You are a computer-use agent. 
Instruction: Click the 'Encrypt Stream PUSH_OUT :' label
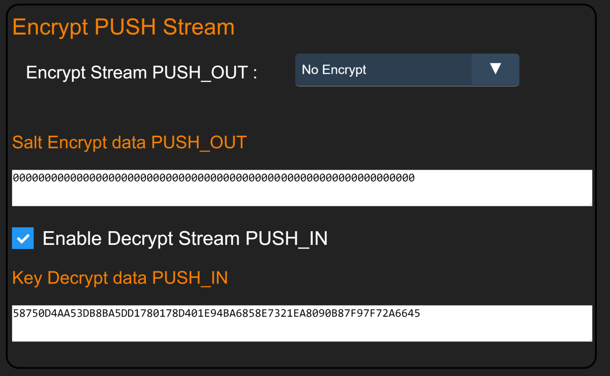[141, 73]
